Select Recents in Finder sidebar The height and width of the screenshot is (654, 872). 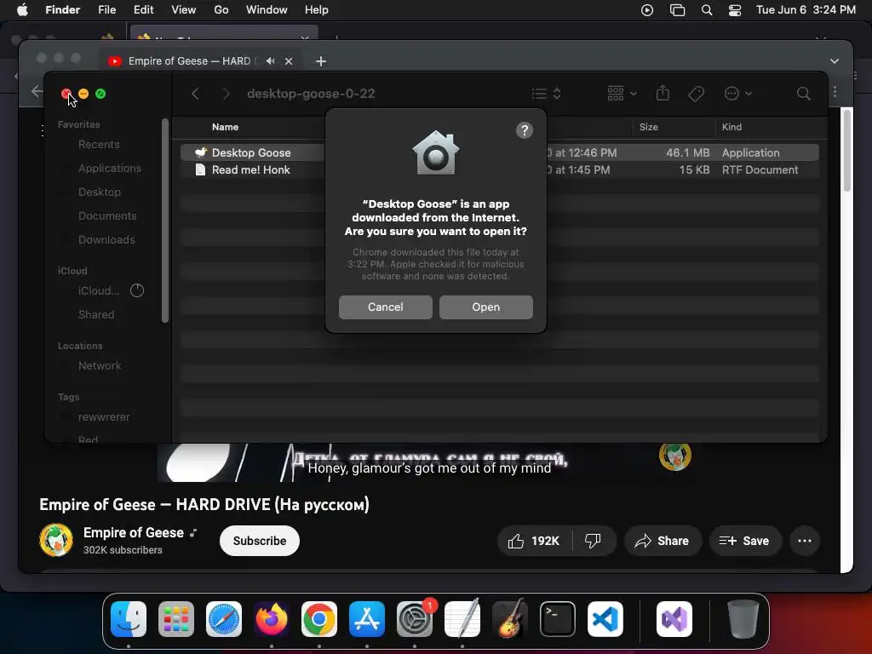pyautogui.click(x=99, y=145)
